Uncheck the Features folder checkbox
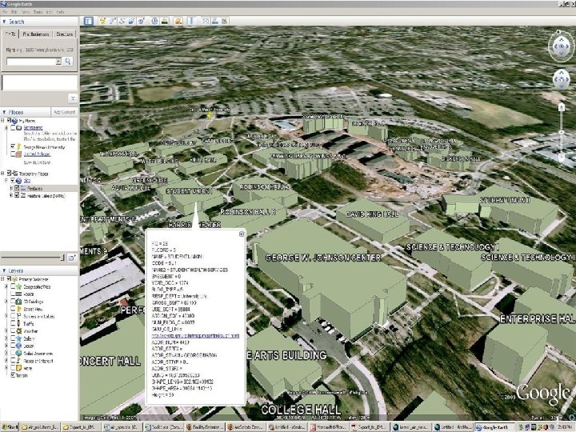 pyautogui.click(x=17, y=188)
